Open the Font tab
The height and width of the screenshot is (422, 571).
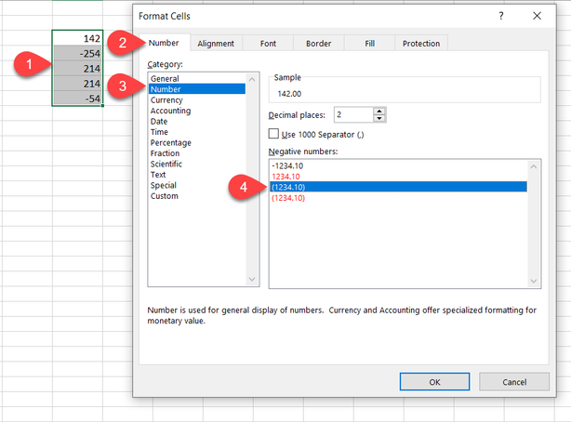tap(268, 44)
